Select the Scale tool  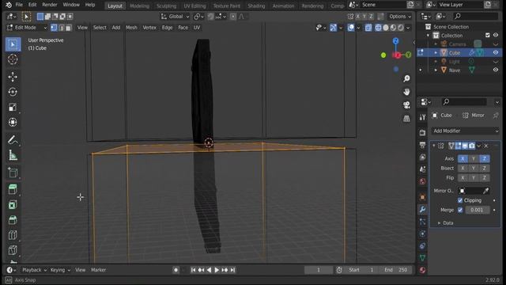tap(13, 108)
